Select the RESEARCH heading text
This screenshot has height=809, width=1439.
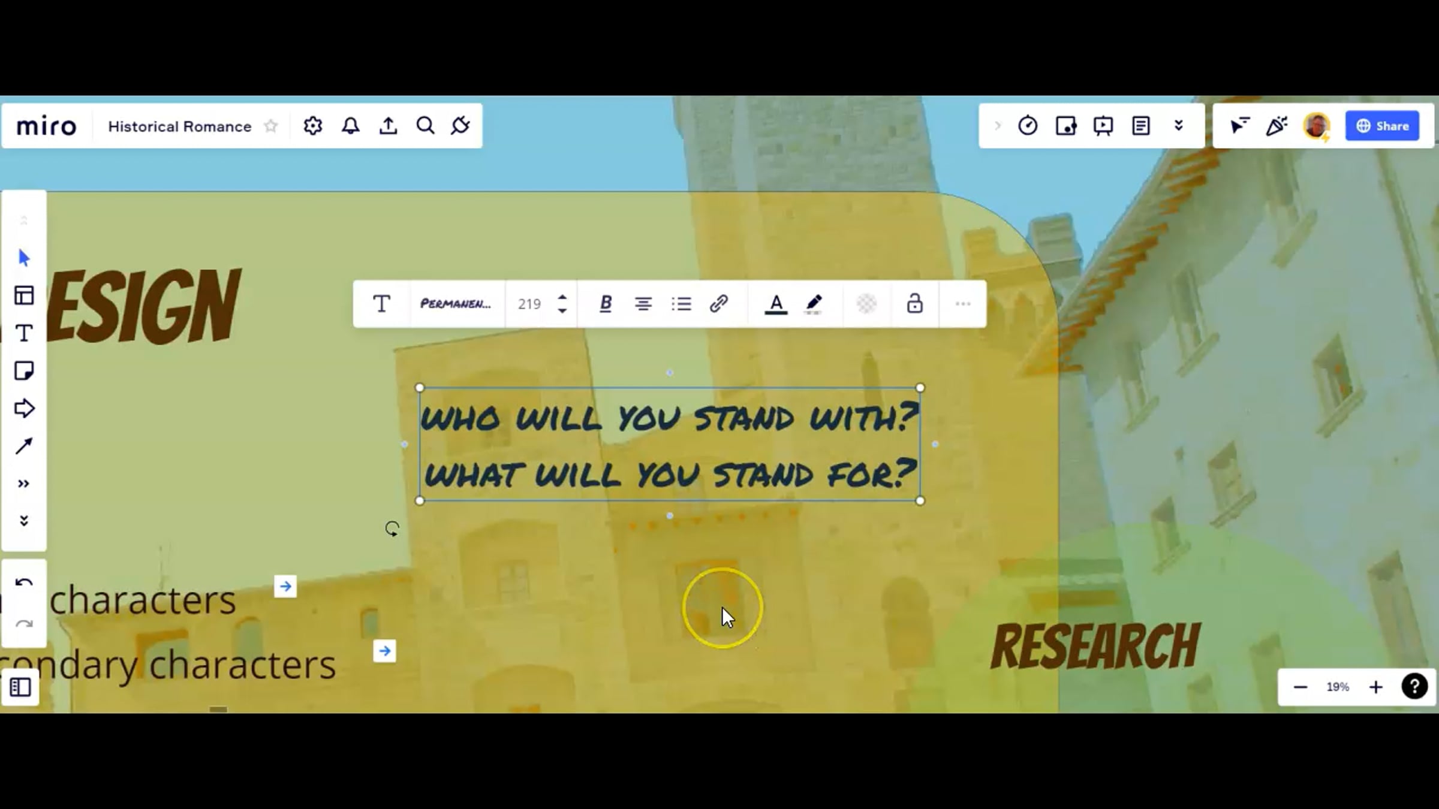(x=1095, y=646)
